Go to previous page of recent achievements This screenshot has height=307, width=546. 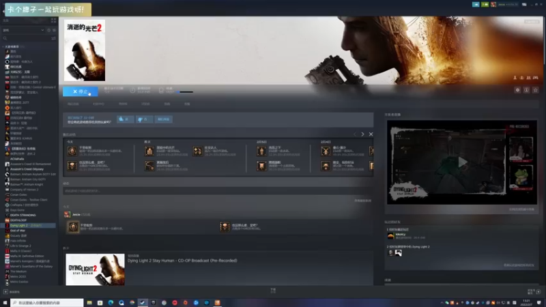355,134
